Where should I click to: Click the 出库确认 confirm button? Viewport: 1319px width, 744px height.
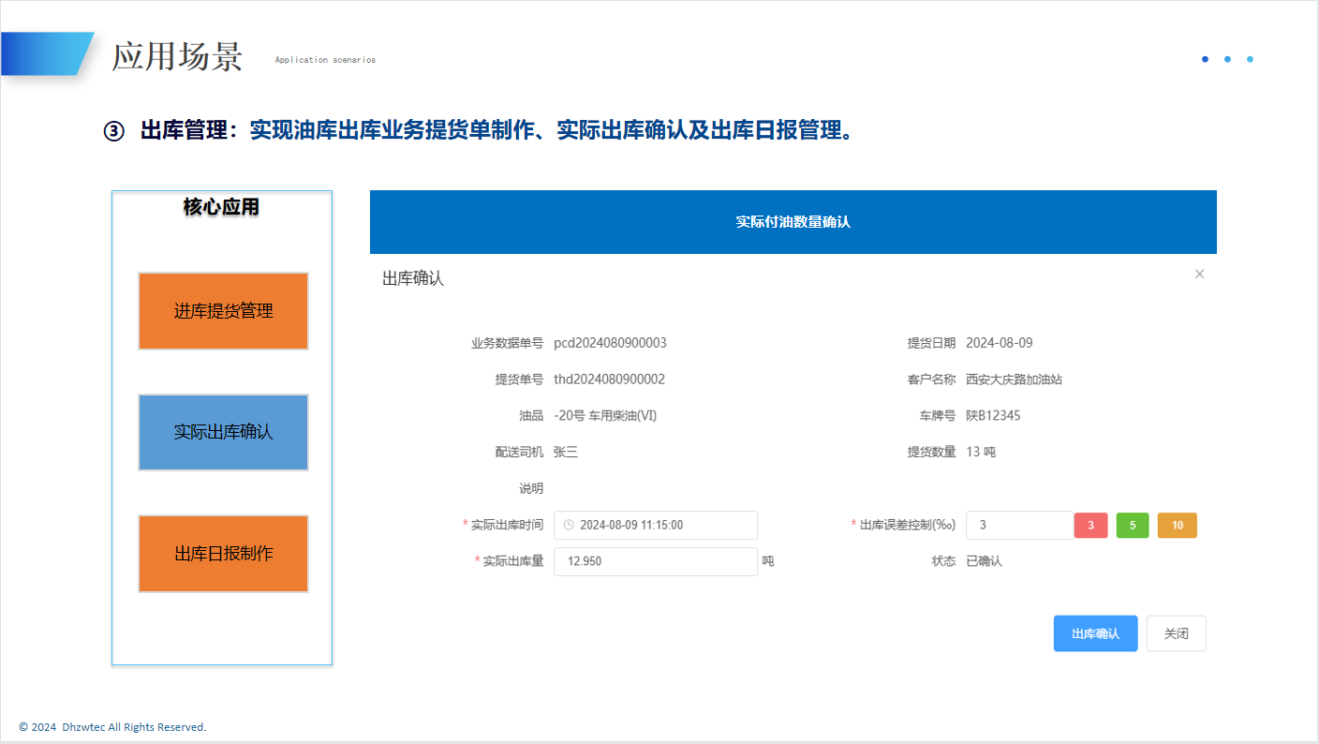1095,633
